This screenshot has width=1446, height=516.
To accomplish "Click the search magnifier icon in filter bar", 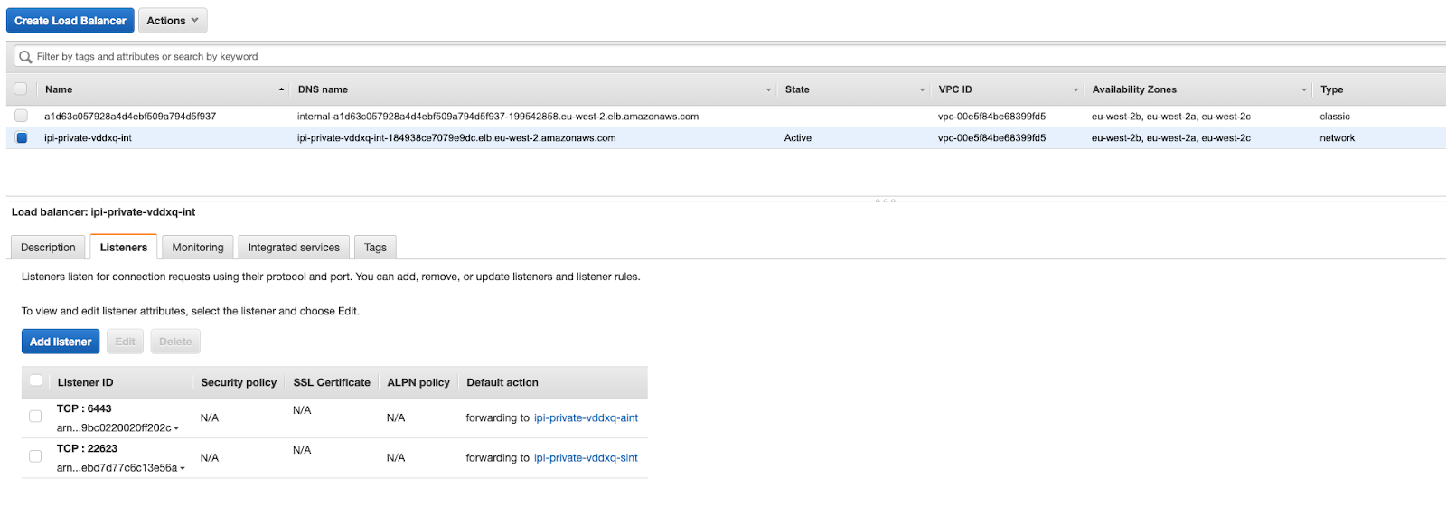I will click(25, 57).
